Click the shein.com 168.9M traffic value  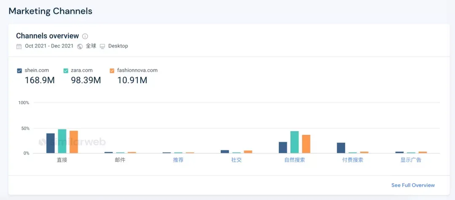(x=40, y=80)
